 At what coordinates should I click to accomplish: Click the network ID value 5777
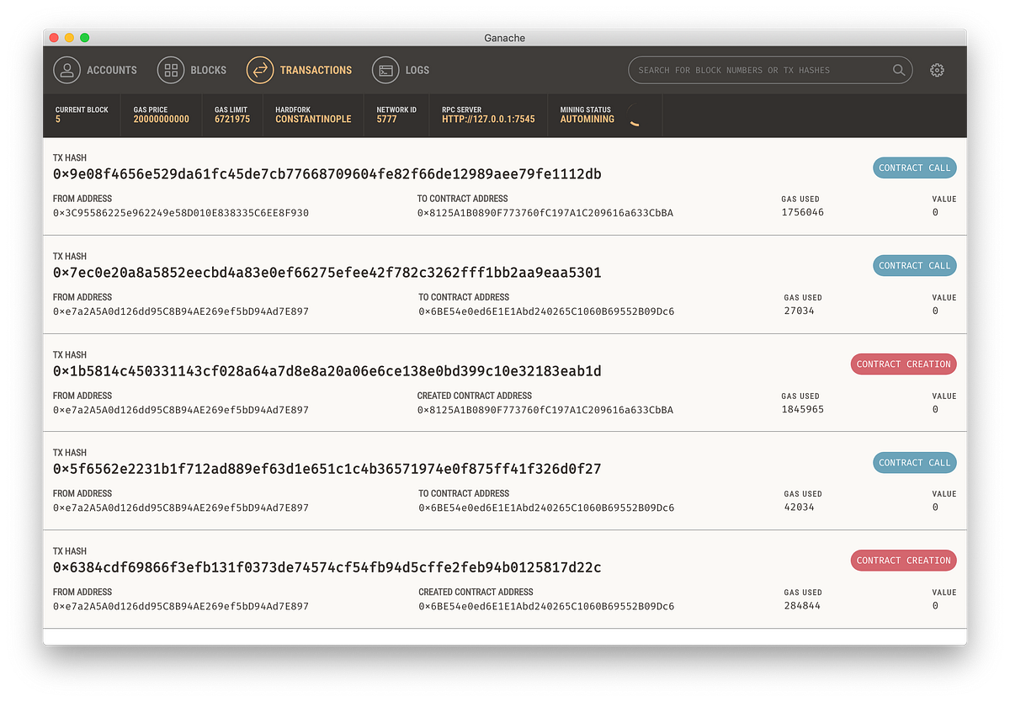click(387, 120)
